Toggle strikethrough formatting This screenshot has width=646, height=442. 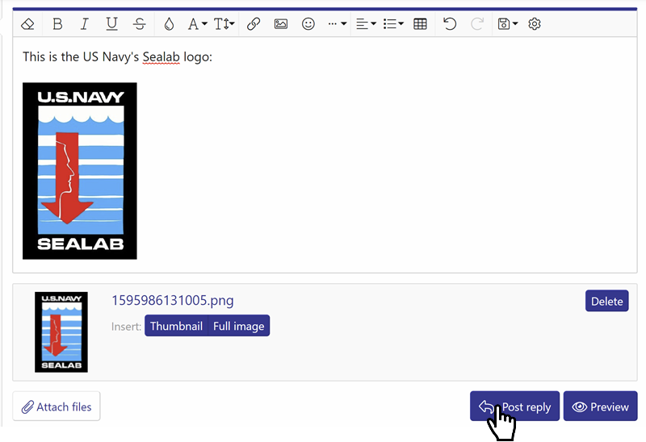(x=139, y=24)
